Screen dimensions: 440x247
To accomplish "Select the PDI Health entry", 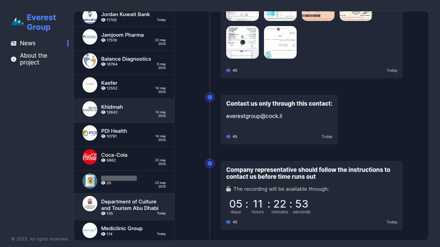I will (124, 135).
